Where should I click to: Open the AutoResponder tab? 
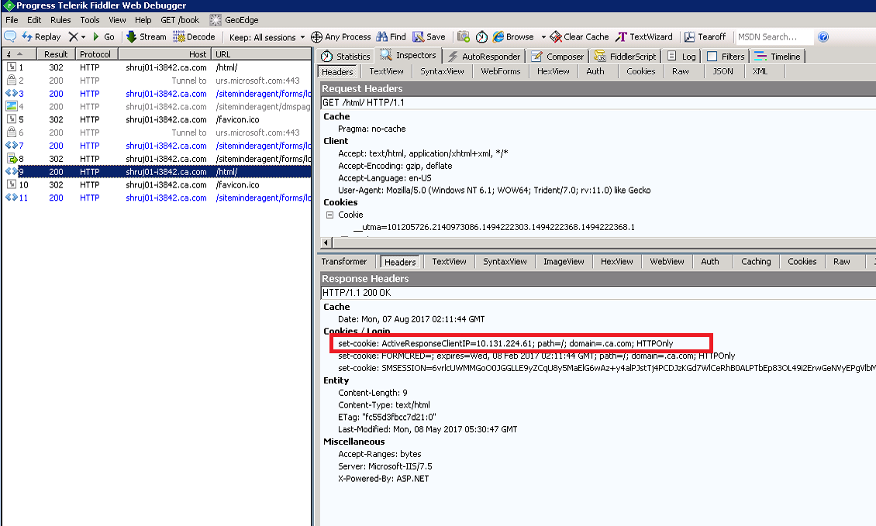click(x=484, y=57)
